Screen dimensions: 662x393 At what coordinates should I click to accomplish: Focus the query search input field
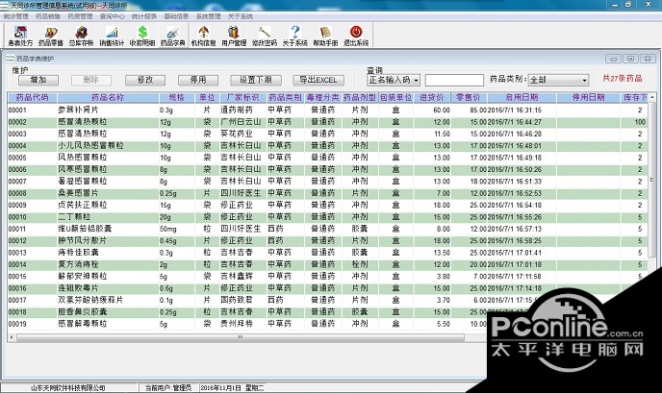pos(454,80)
